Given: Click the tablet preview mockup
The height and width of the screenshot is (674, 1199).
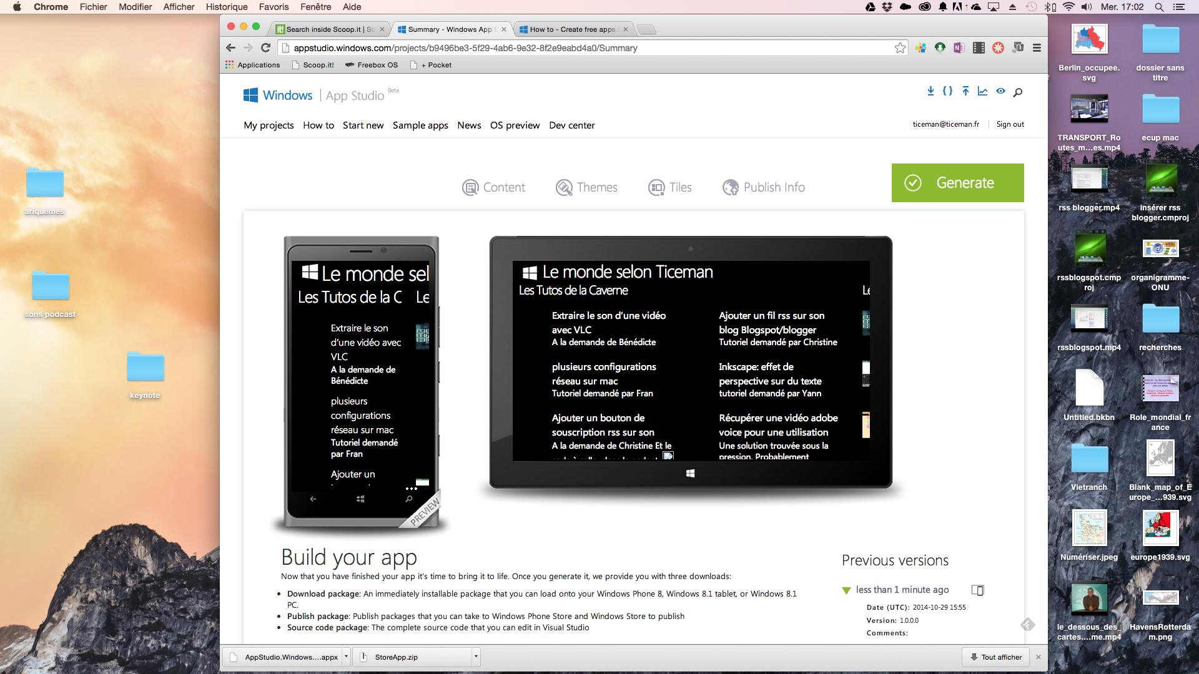Looking at the screenshot, I should click(x=691, y=362).
